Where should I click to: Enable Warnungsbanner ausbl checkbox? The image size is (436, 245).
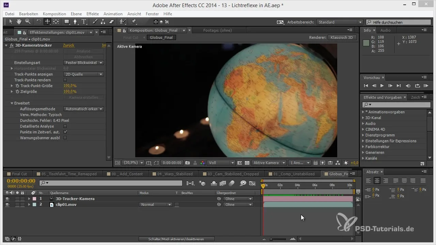pyautogui.click(x=65, y=138)
